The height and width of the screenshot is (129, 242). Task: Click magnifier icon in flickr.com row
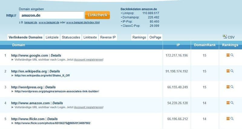coord(232,118)
